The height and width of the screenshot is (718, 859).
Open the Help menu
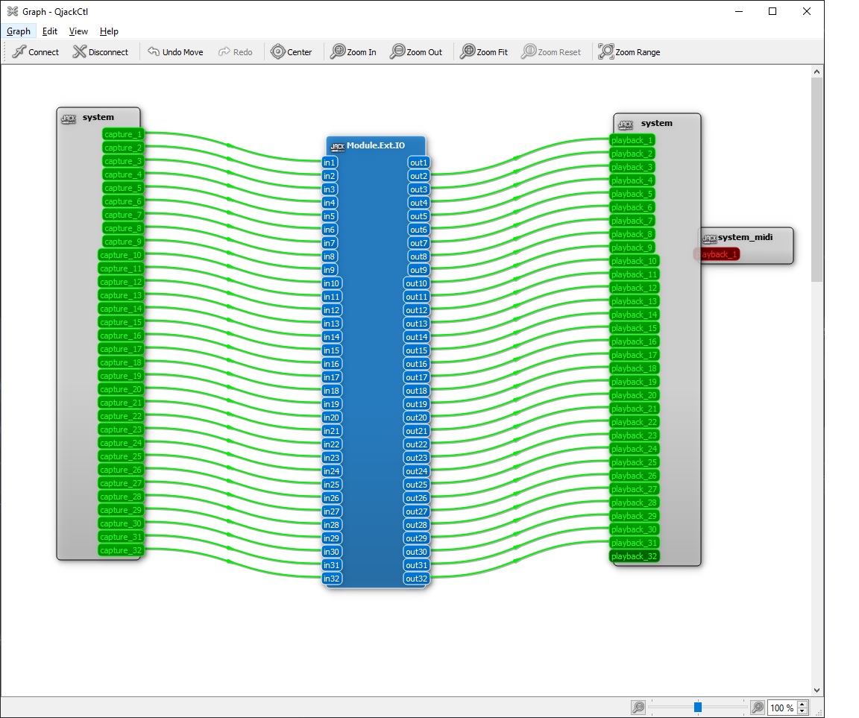point(109,31)
